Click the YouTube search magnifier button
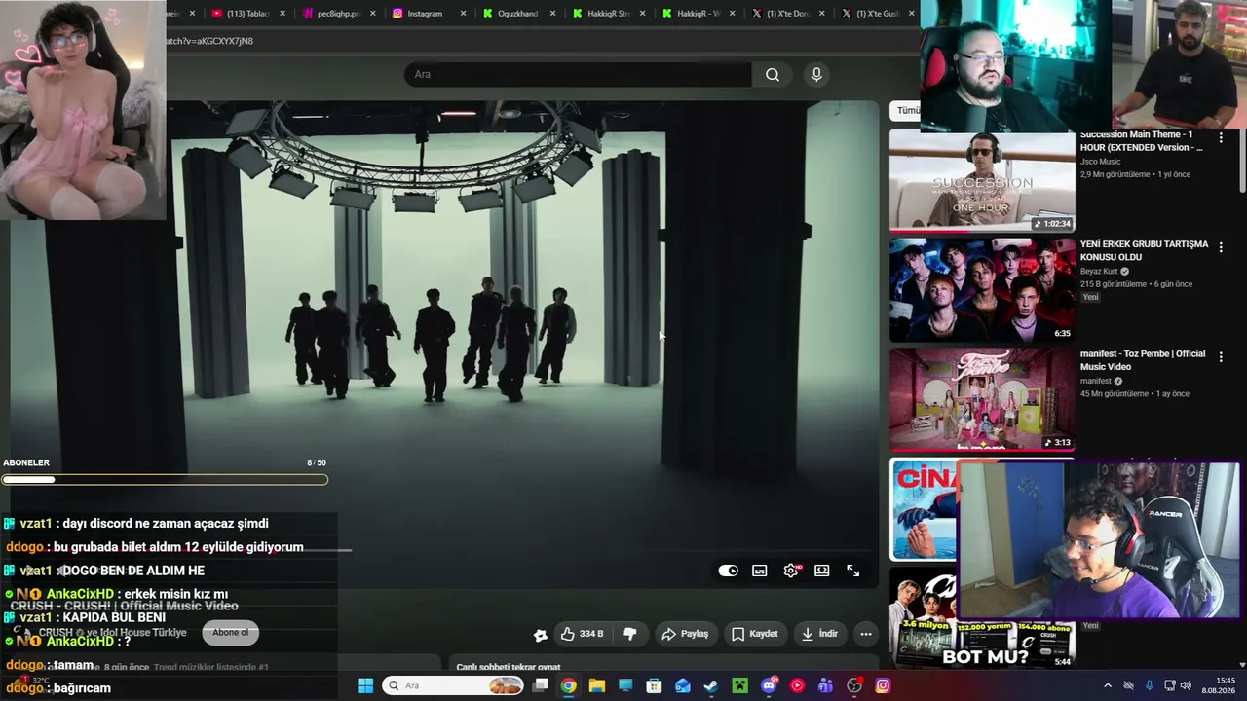This screenshot has height=701, width=1247. 773,75
